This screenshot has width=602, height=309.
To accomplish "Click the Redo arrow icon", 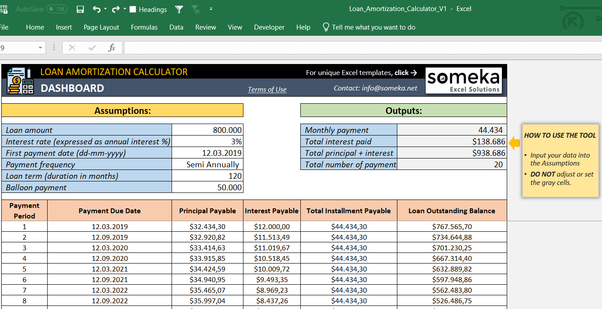I will tap(116, 9).
